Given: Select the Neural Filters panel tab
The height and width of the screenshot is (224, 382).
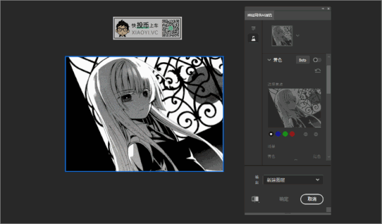Looking at the screenshot, I should [x=259, y=15].
